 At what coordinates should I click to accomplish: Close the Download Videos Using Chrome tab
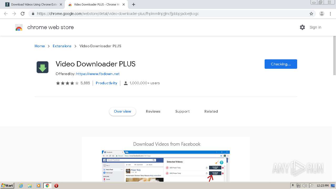[61, 4]
